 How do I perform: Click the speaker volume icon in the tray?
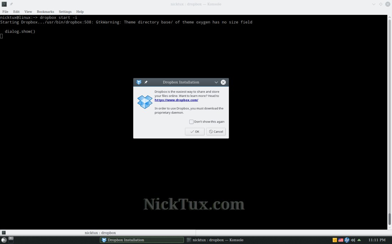point(353,240)
